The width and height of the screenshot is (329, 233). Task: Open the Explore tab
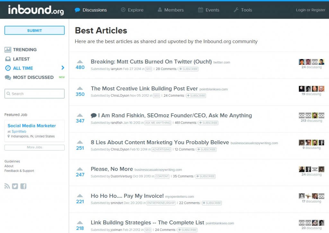(x=132, y=10)
